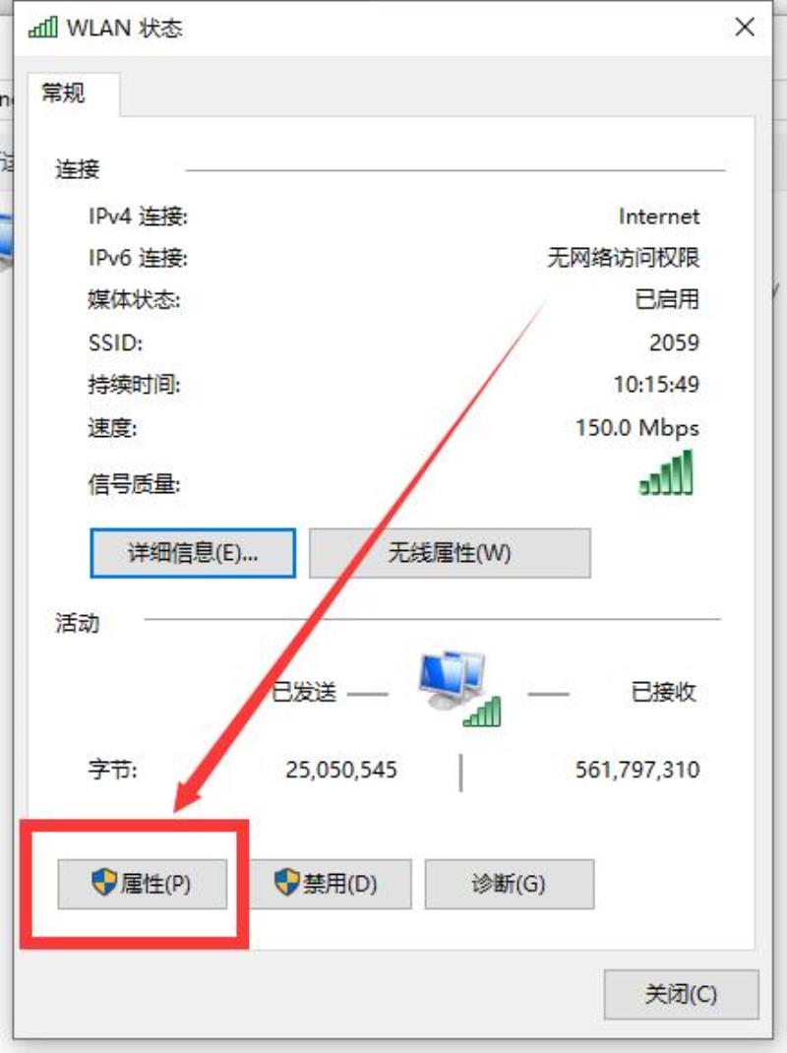This screenshot has height=1053, width=787.
Task: Select the 常规 tab
Action: (x=64, y=93)
